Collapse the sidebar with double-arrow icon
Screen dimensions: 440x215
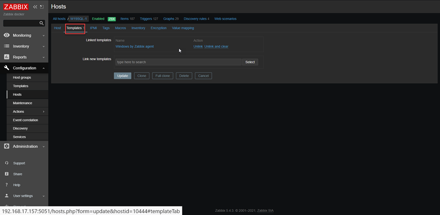[x=35, y=7]
